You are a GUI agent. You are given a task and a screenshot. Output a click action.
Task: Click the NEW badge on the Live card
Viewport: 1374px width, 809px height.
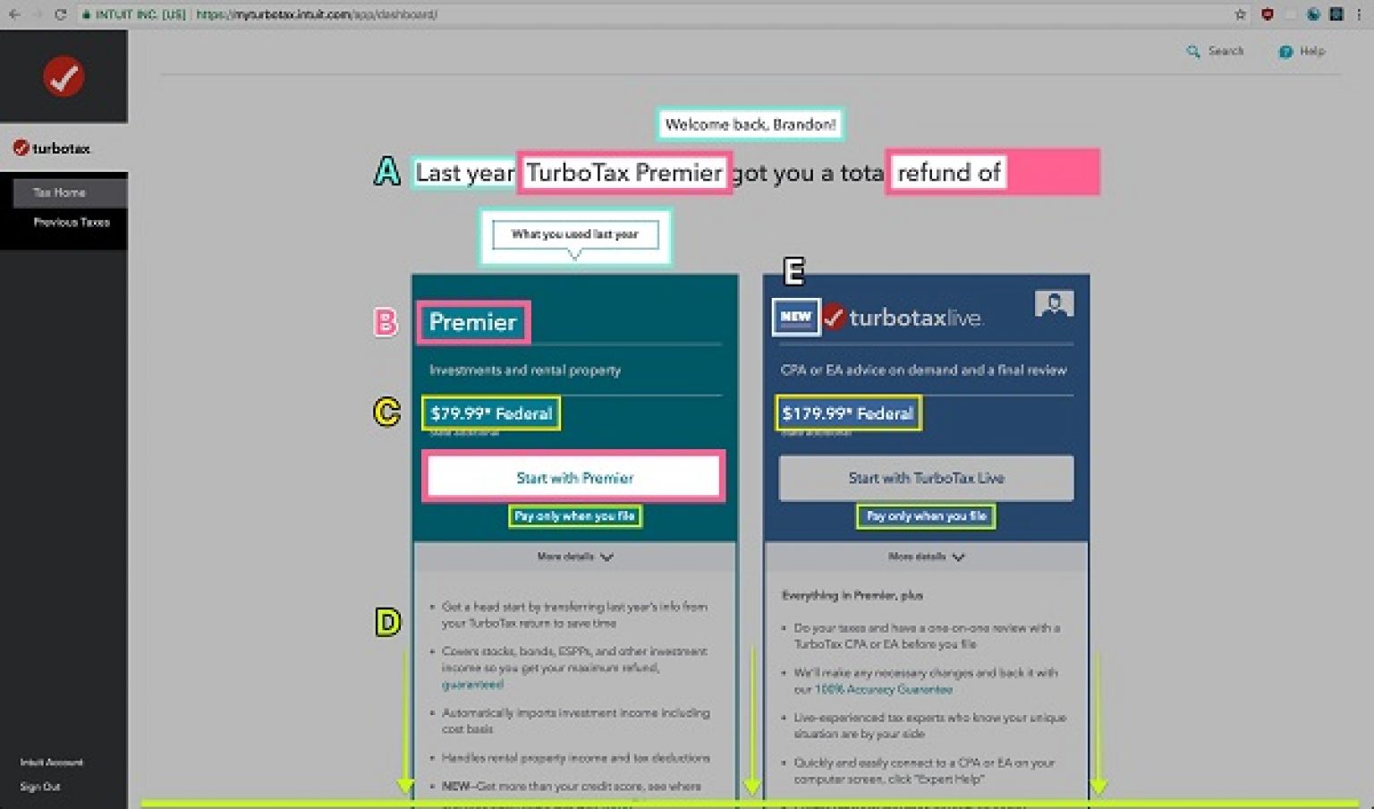795,317
